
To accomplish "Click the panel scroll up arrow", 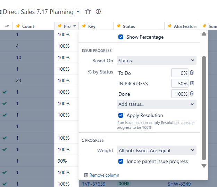I will 204,34.
